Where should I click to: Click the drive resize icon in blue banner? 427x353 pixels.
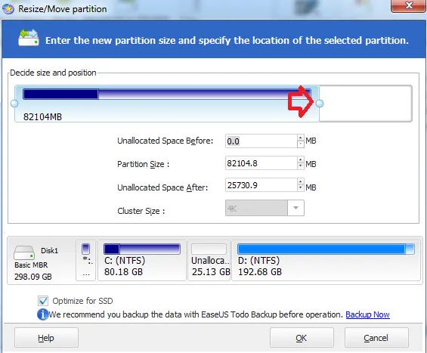tap(28, 38)
